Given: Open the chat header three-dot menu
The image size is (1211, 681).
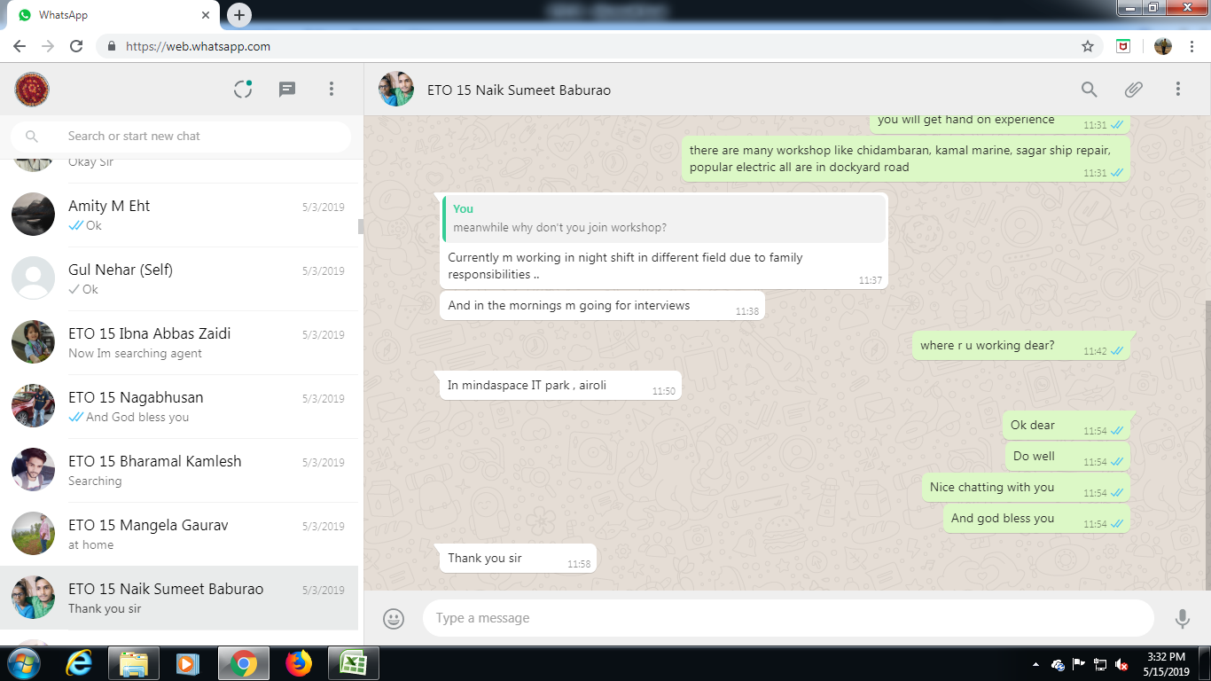Looking at the screenshot, I should (1177, 90).
